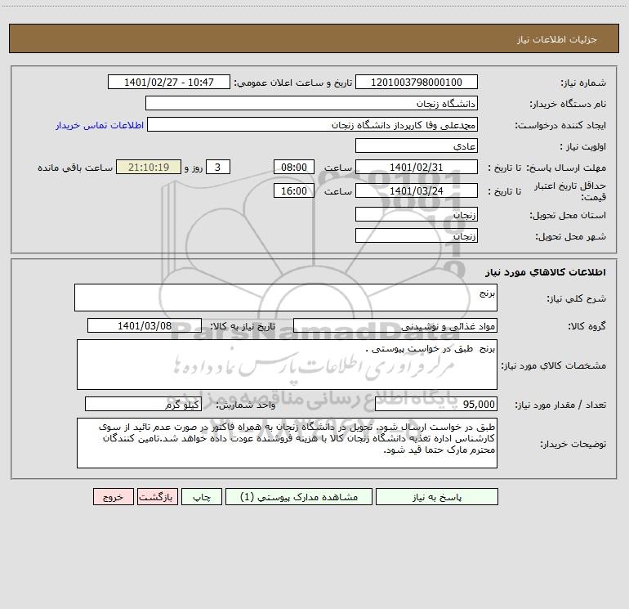
Task: Click the label حداقل تاریخ اعتبار قیمت
Action: click(x=570, y=191)
